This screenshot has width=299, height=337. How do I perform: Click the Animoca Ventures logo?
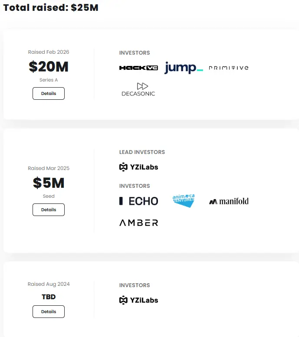(184, 201)
